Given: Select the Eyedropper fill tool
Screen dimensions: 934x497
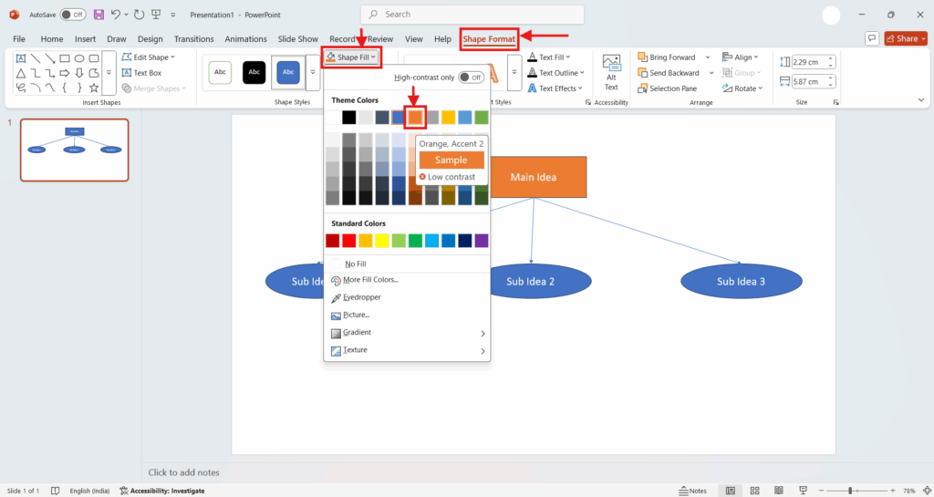Looking at the screenshot, I should 362,297.
